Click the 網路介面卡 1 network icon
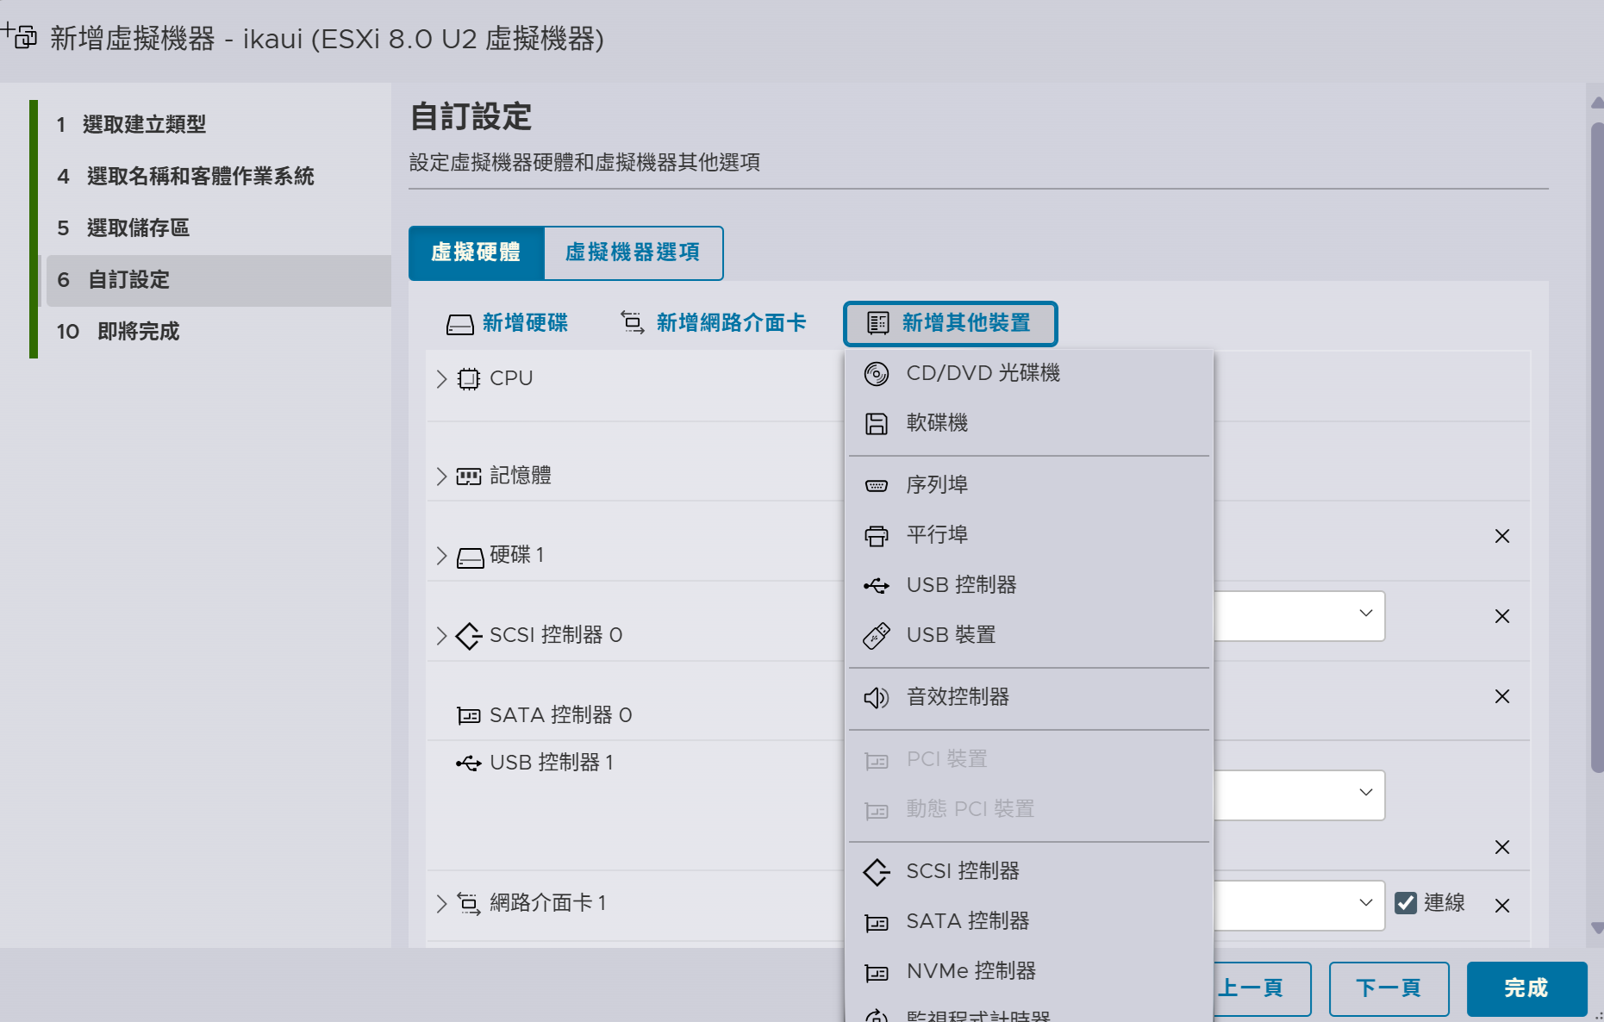Image resolution: width=1604 pixels, height=1022 pixels. coord(468,902)
